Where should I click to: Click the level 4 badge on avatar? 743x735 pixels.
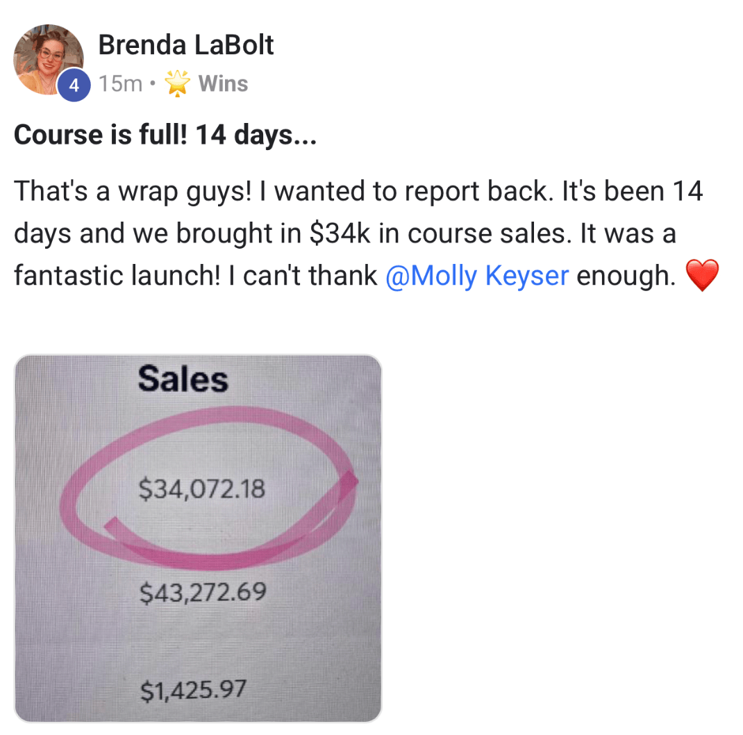tap(74, 85)
